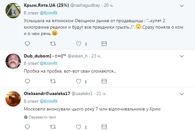Reply to Dub_dubom's tweet
Image resolution: width=195 pixels, height=131 pixels.
27,82
